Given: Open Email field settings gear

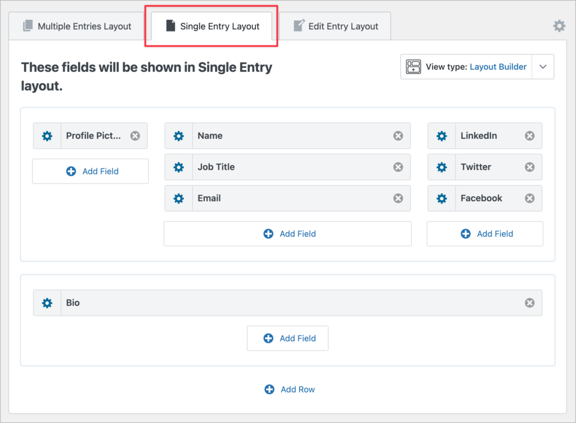Looking at the screenshot, I should click(x=179, y=199).
